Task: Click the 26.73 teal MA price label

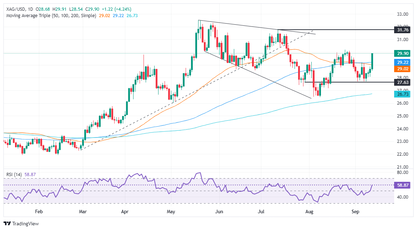Action: pos(402,94)
